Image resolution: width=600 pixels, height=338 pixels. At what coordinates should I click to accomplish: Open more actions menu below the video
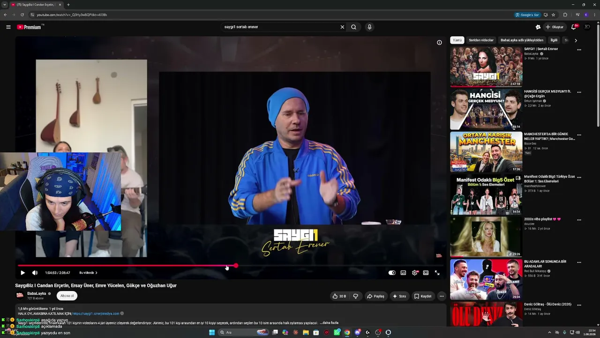pyautogui.click(x=442, y=296)
